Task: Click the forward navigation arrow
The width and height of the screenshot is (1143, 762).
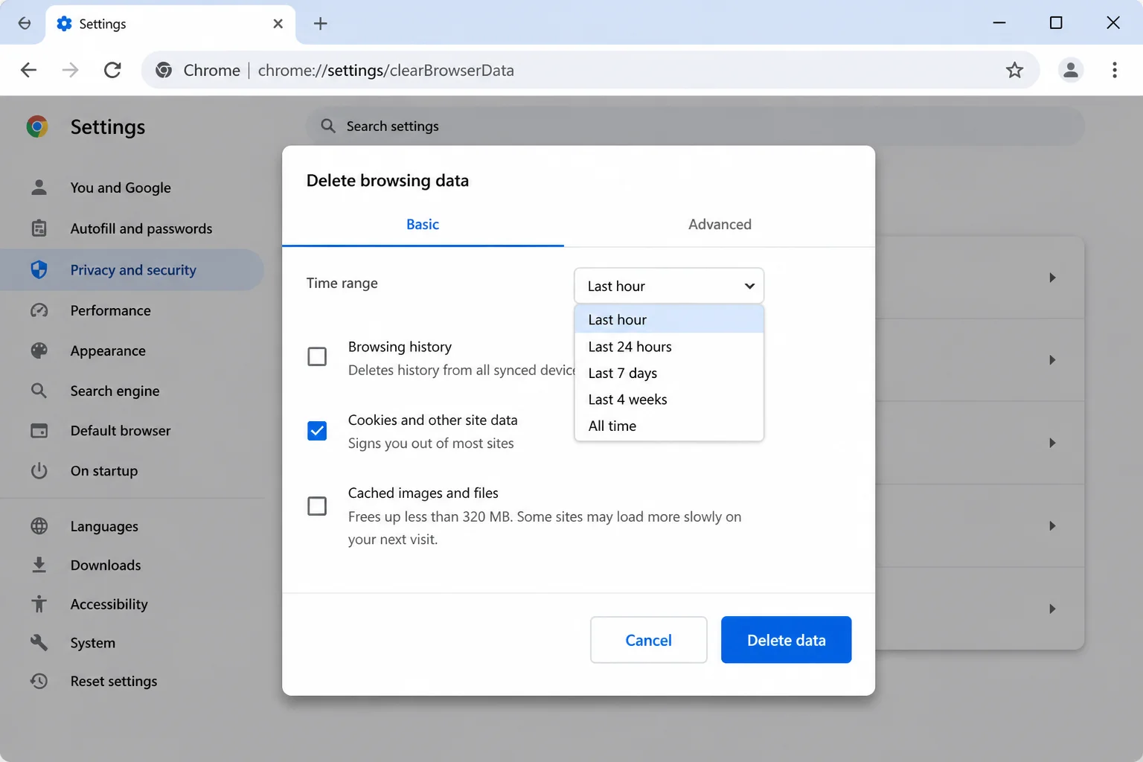Action: click(70, 70)
